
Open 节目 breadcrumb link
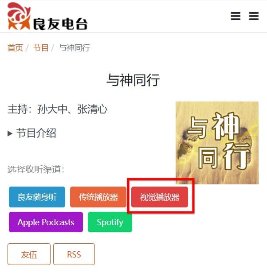(x=41, y=48)
